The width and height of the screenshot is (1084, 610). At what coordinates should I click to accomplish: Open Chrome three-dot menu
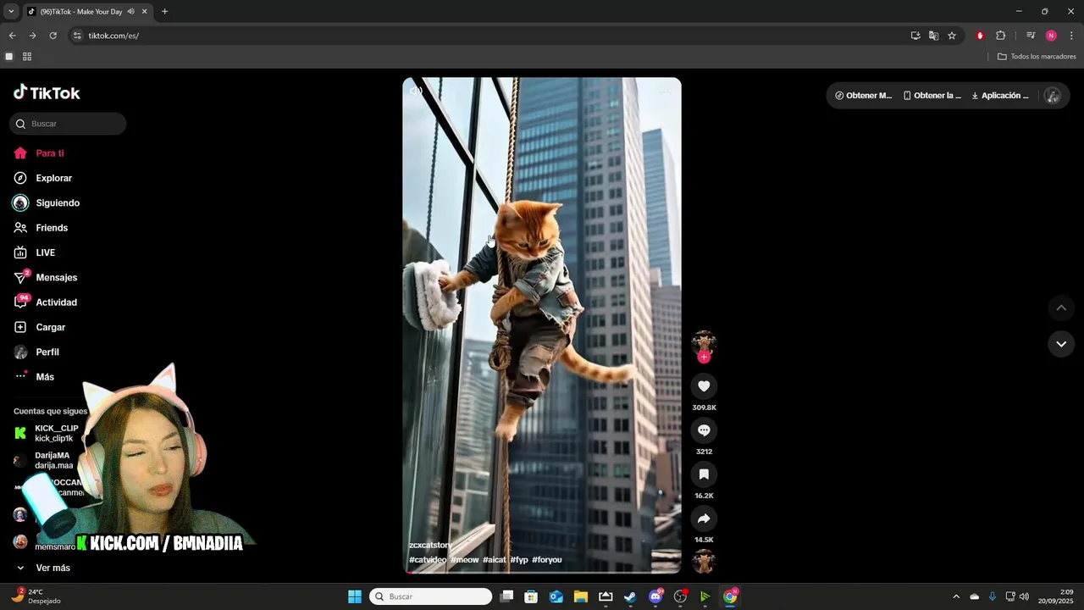pos(1070,36)
